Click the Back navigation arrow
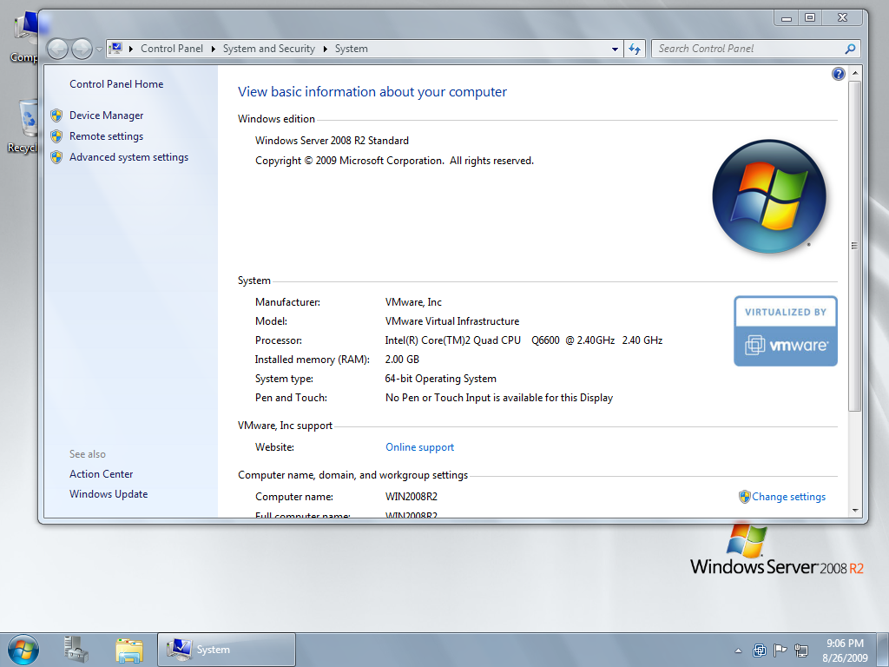 click(58, 49)
